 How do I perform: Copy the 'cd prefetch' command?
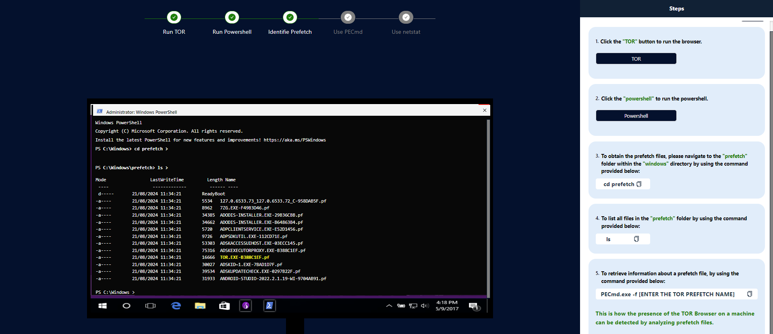tap(639, 184)
